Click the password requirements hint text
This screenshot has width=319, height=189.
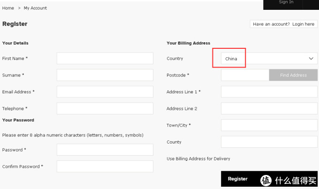tap(73, 135)
